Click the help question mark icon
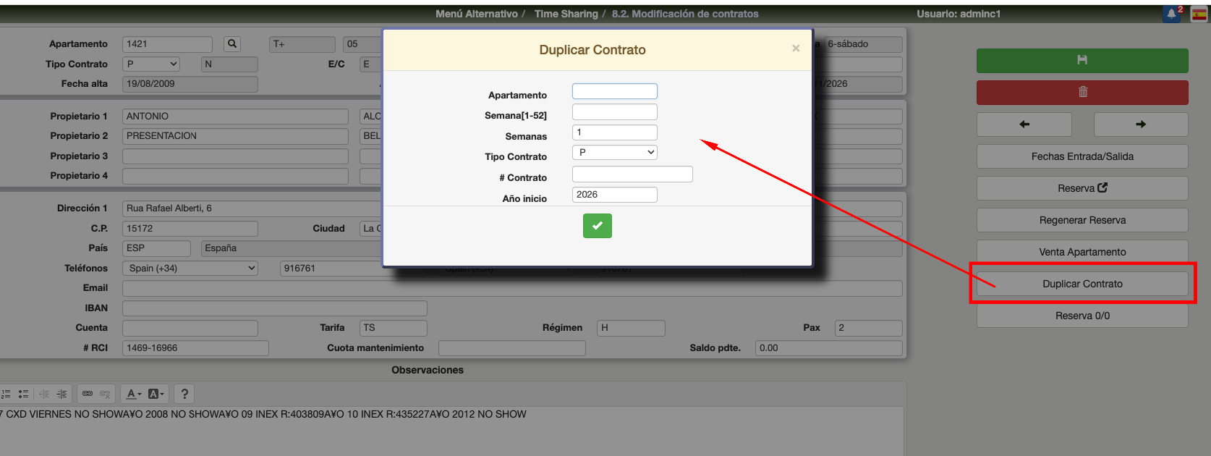Viewport: 1211px width, 456px height. tap(184, 394)
